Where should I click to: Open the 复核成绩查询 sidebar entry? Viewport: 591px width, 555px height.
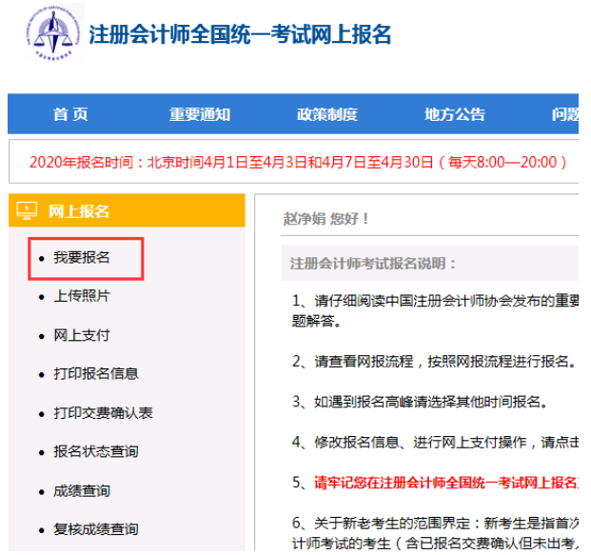click(x=95, y=528)
